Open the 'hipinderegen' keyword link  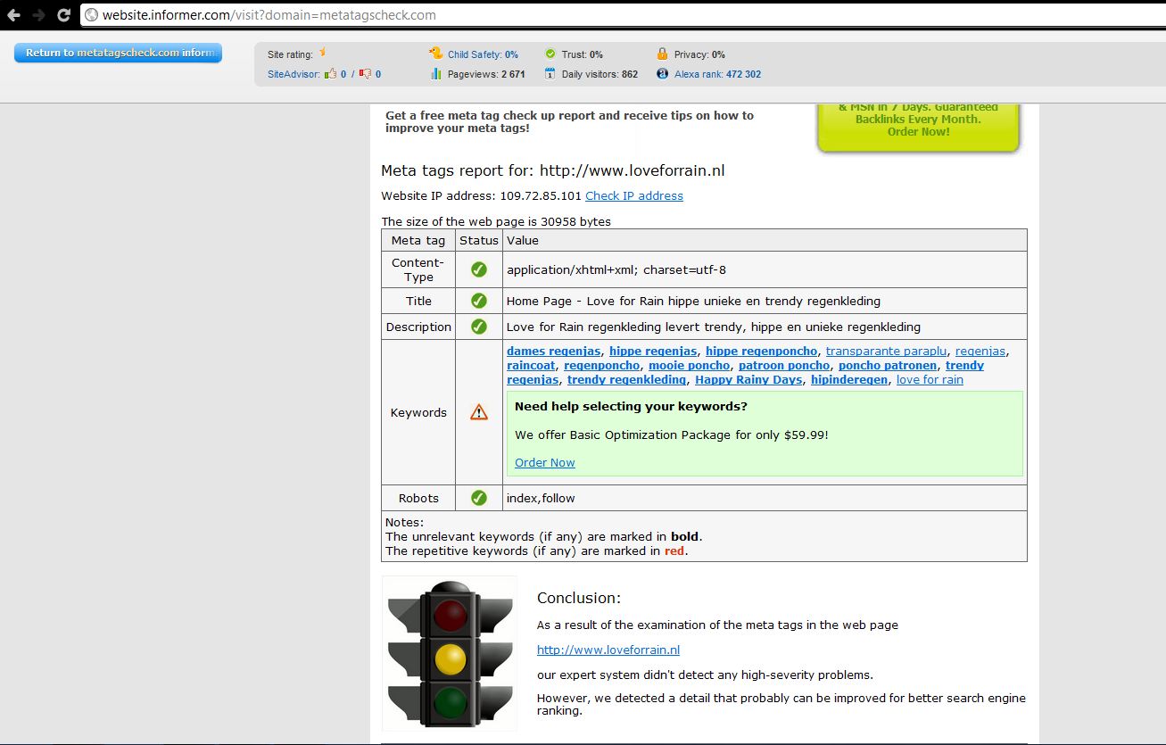(849, 380)
